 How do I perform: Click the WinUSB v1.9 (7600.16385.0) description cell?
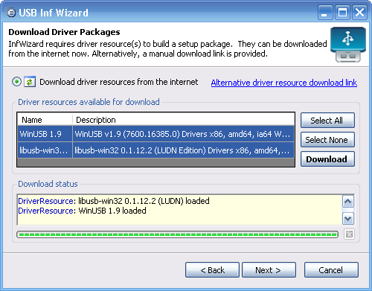point(183,134)
